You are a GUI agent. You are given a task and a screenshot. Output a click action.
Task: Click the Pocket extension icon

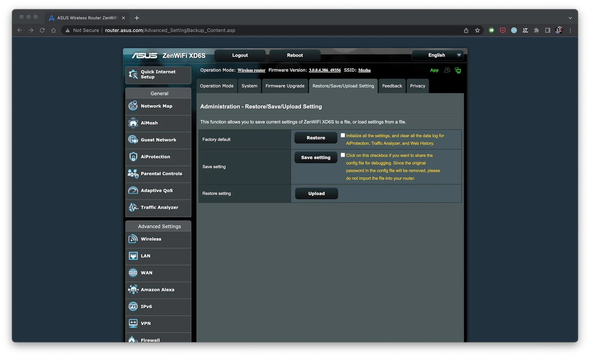coord(503,30)
